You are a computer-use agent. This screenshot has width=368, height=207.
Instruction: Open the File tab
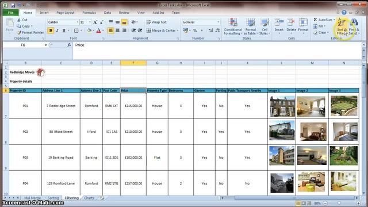click(x=10, y=13)
